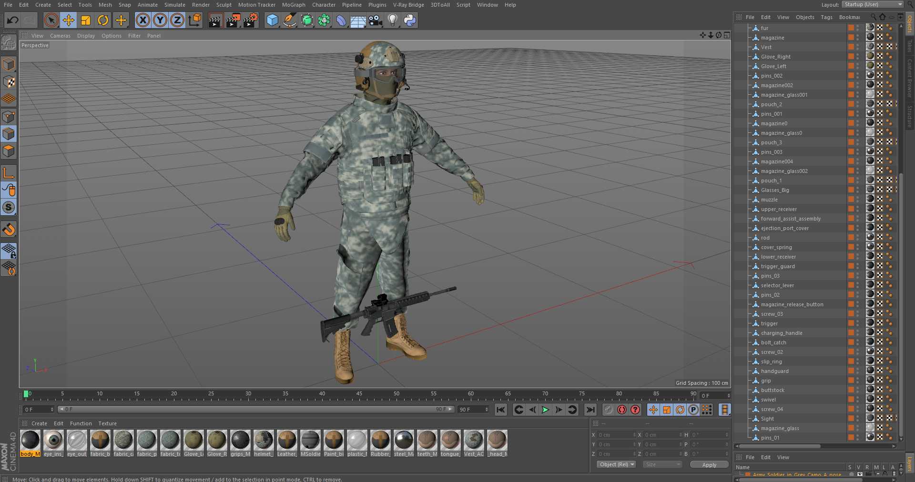Toggle Y axis lock

tap(160, 20)
